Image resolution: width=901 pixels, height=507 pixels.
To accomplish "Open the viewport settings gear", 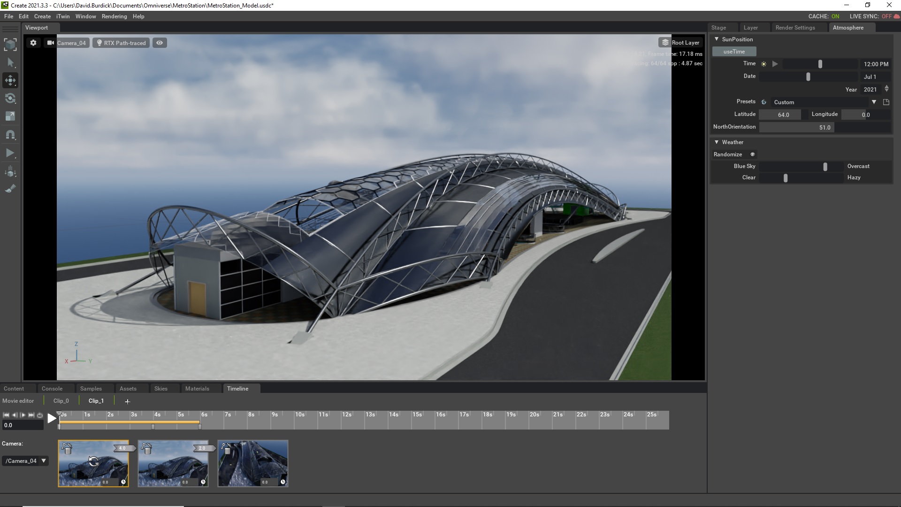I will (x=33, y=43).
